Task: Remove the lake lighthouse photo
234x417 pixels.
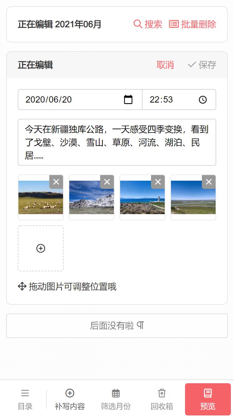Action: 158,182
